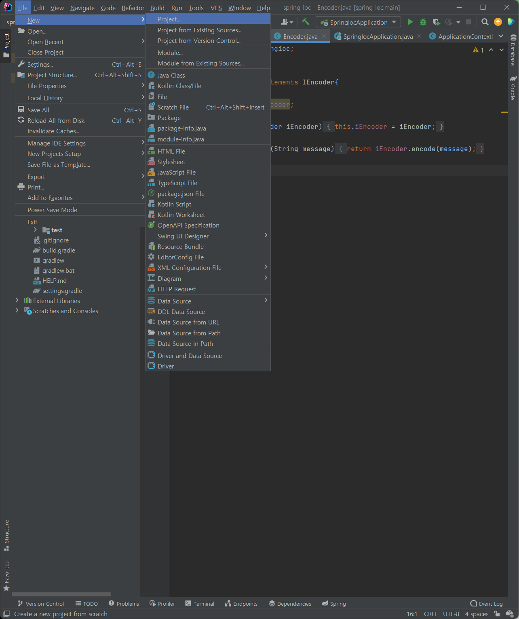Close the Encoder.java tab

(x=324, y=36)
